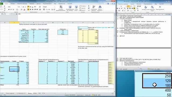Open Excel 'Формулы' ribbon tab
Screen dimensions: 172x97
[x=32, y=4]
